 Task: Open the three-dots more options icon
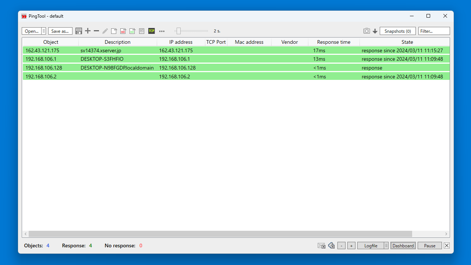coord(162,31)
